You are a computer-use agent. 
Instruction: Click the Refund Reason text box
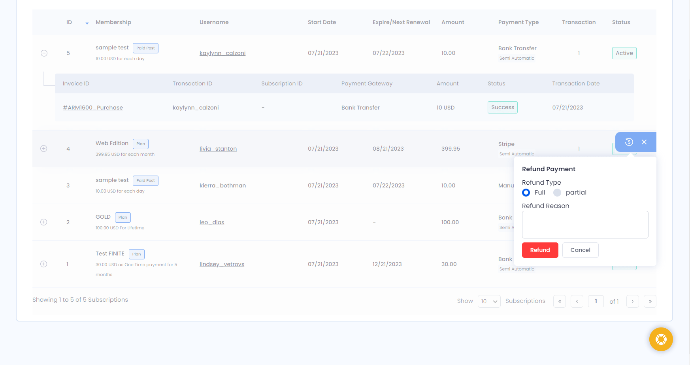[x=585, y=225]
